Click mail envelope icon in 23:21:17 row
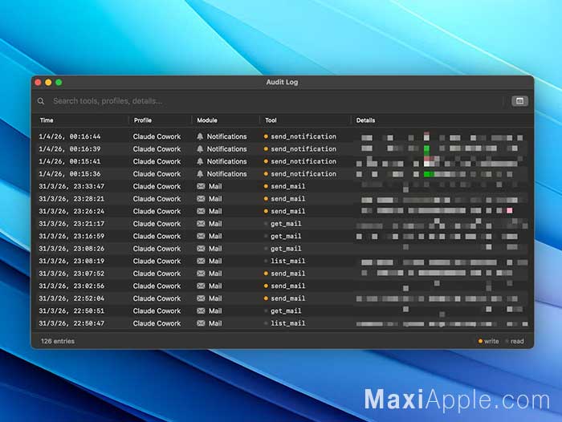 pos(201,224)
